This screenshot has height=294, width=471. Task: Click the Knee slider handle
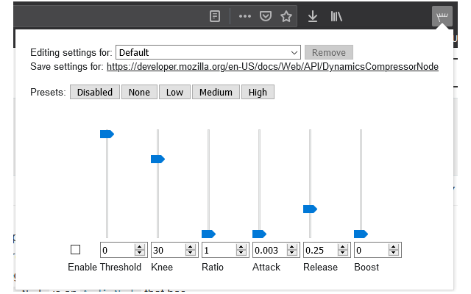point(157,159)
